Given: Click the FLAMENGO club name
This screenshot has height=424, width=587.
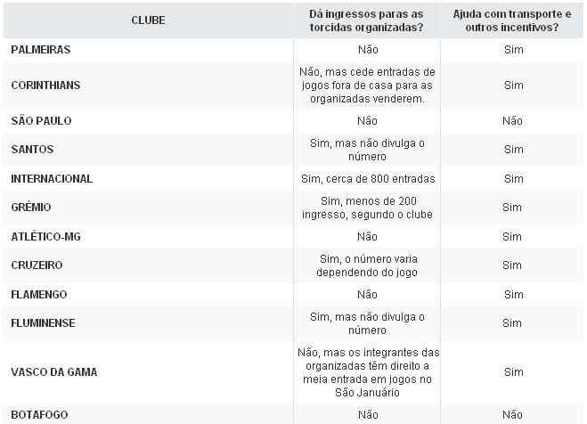Looking at the screenshot, I should tap(39, 295).
